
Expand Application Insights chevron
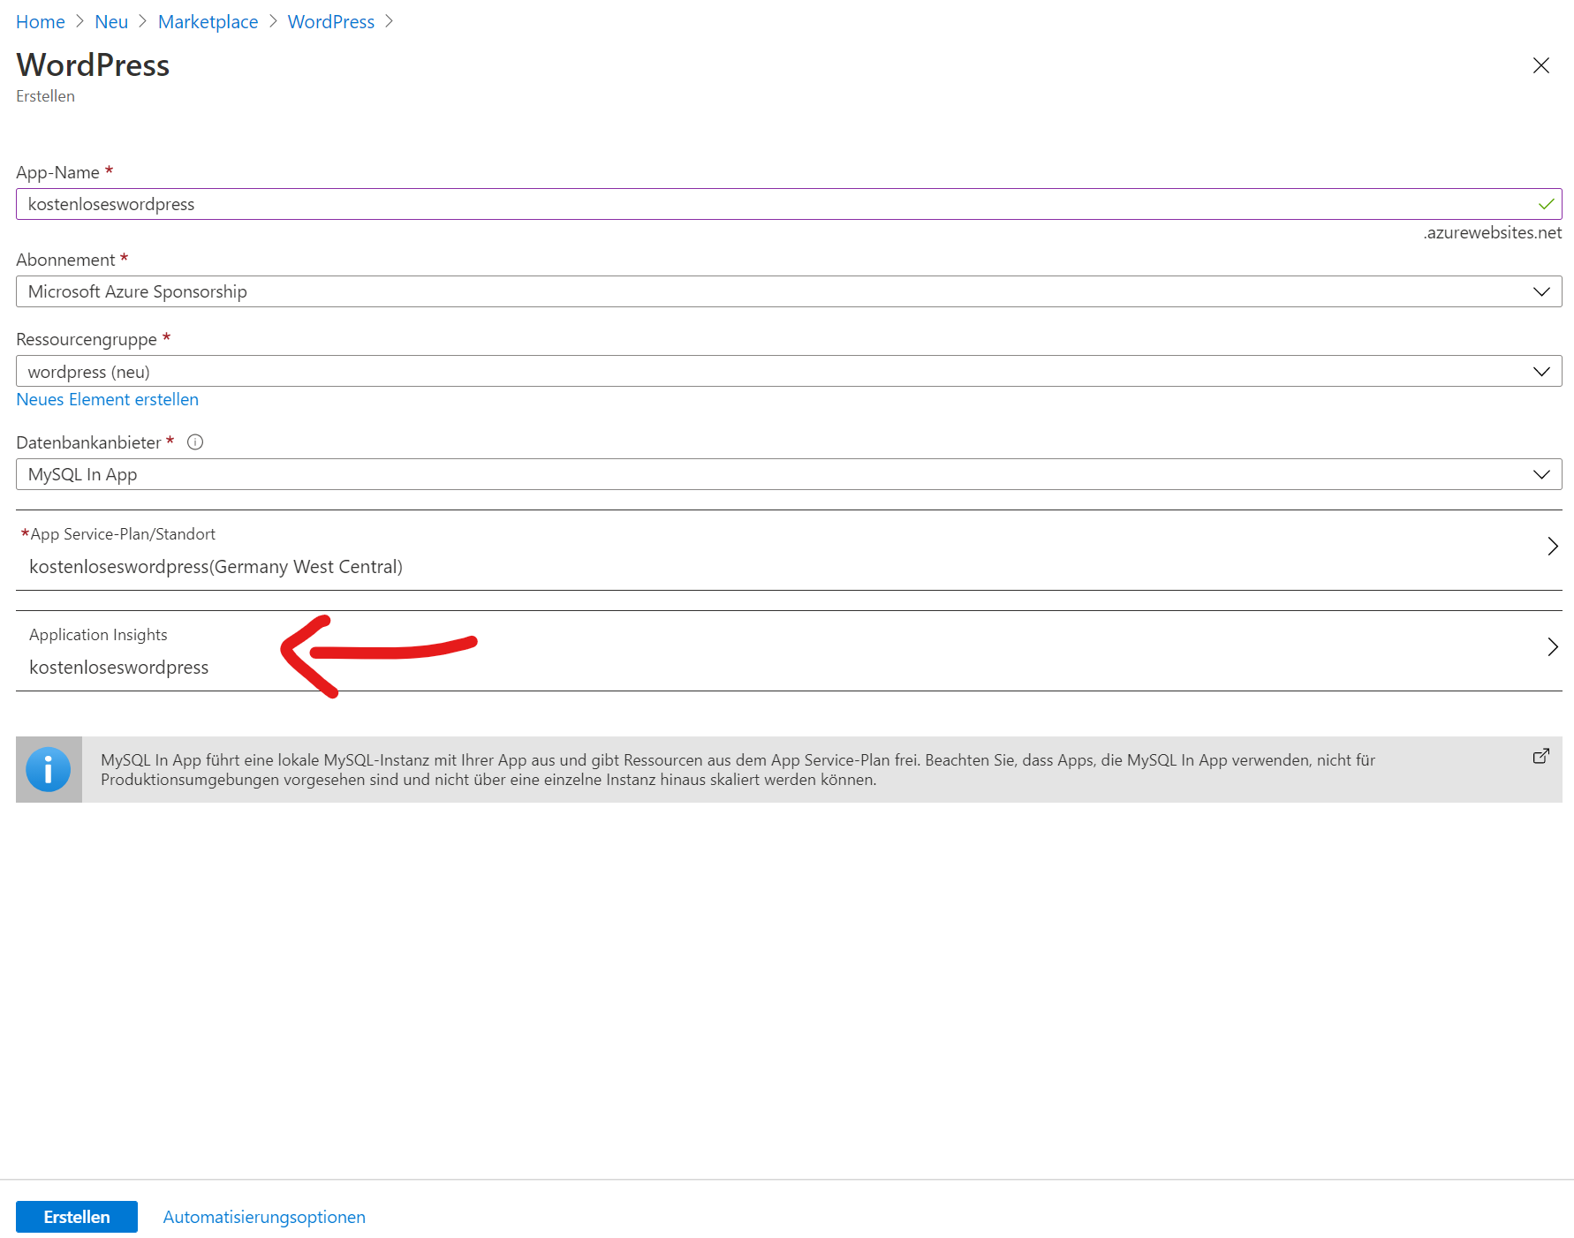pyautogui.click(x=1553, y=647)
